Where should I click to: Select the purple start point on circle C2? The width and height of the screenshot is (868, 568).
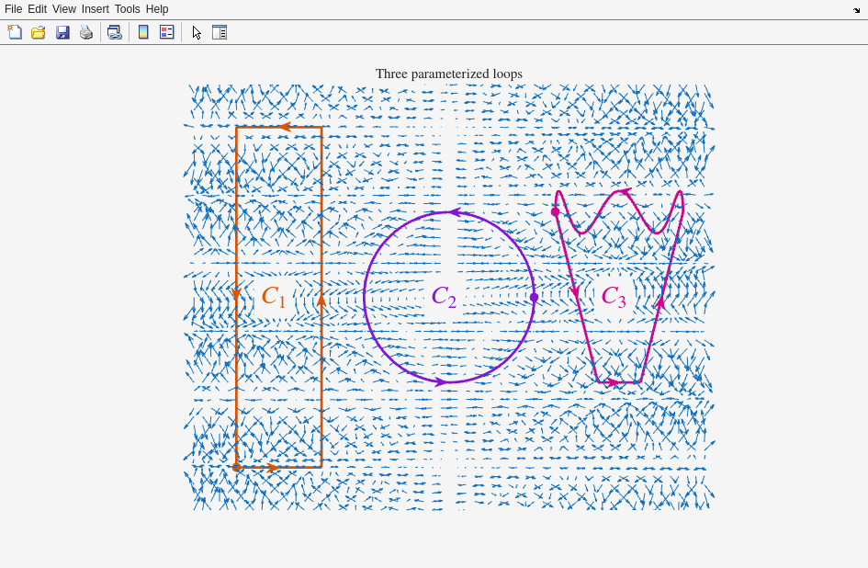[x=534, y=297]
